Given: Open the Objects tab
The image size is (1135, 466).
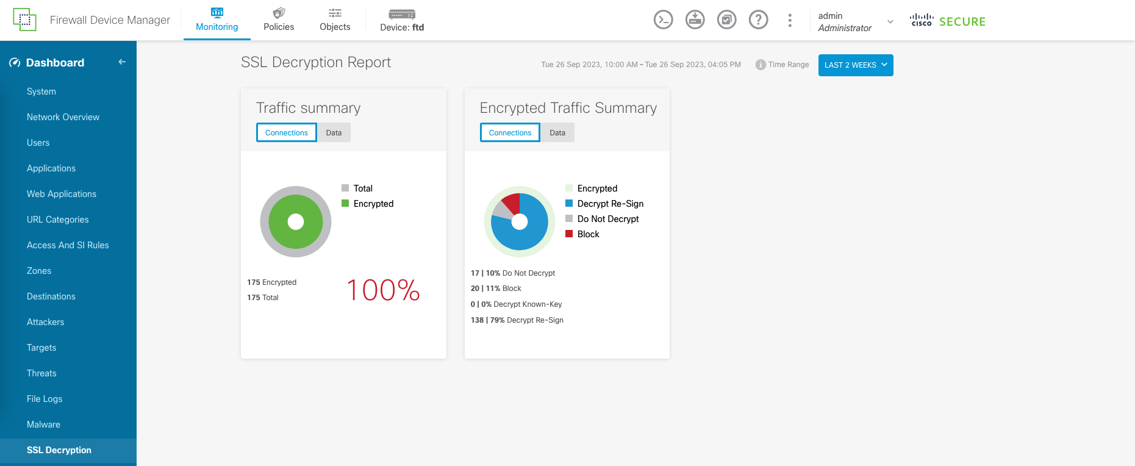Looking at the screenshot, I should click(x=335, y=20).
